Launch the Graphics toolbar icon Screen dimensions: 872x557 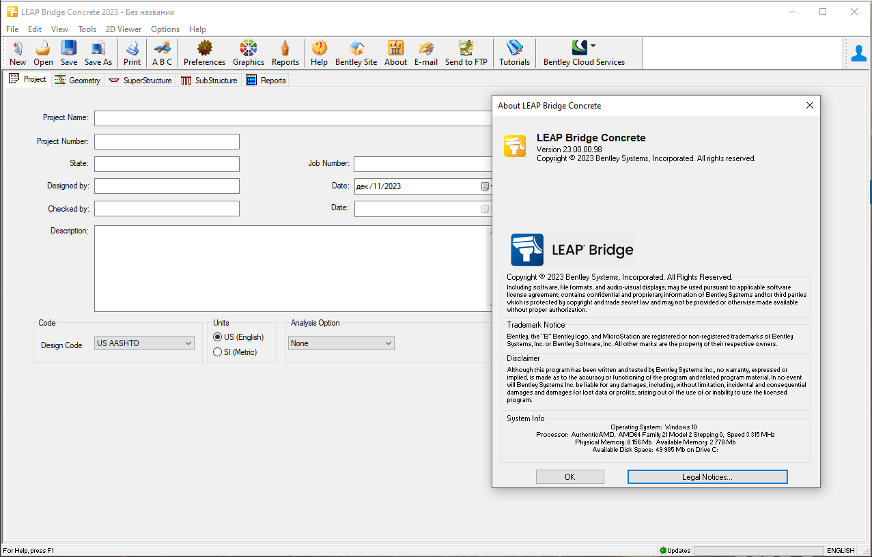pos(249,53)
